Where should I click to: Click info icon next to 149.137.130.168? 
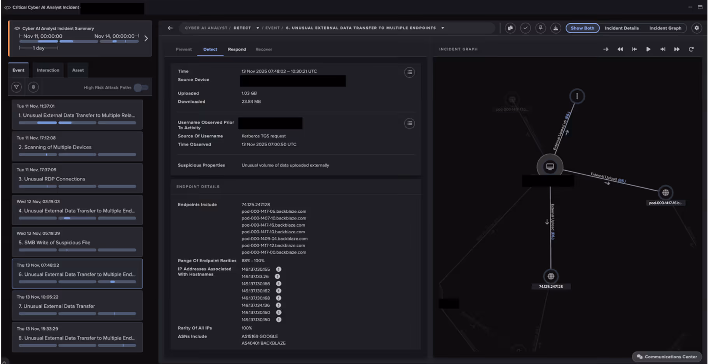279,298
